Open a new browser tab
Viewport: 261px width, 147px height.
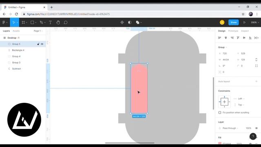point(51,7)
